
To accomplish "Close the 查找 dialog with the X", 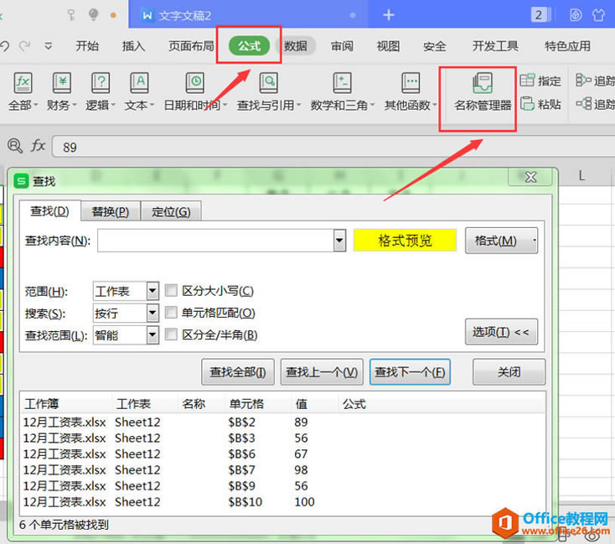I will [x=530, y=177].
